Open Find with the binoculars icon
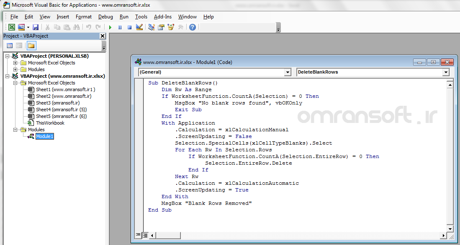 [x=76, y=27]
